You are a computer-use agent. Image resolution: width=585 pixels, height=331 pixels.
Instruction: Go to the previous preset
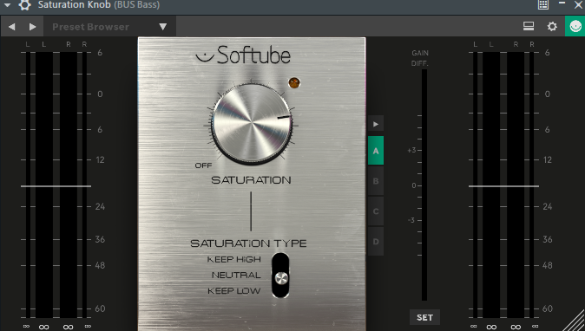(12, 27)
